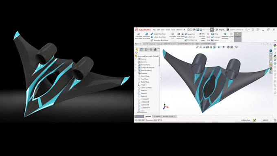Choose Swept Cut in the ribbon
The width and height of the screenshot is (277, 156).
pos(190,34)
